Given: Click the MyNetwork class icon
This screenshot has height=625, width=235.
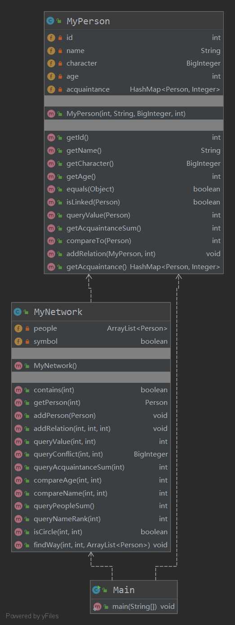Looking at the screenshot, I should click(x=18, y=311).
